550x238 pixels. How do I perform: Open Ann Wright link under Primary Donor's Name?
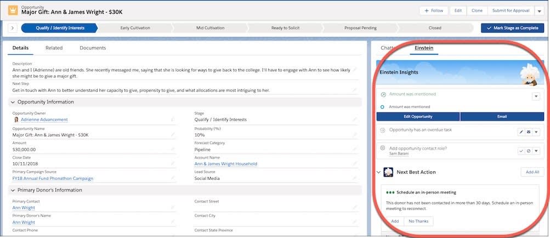pyautogui.click(x=24, y=222)
